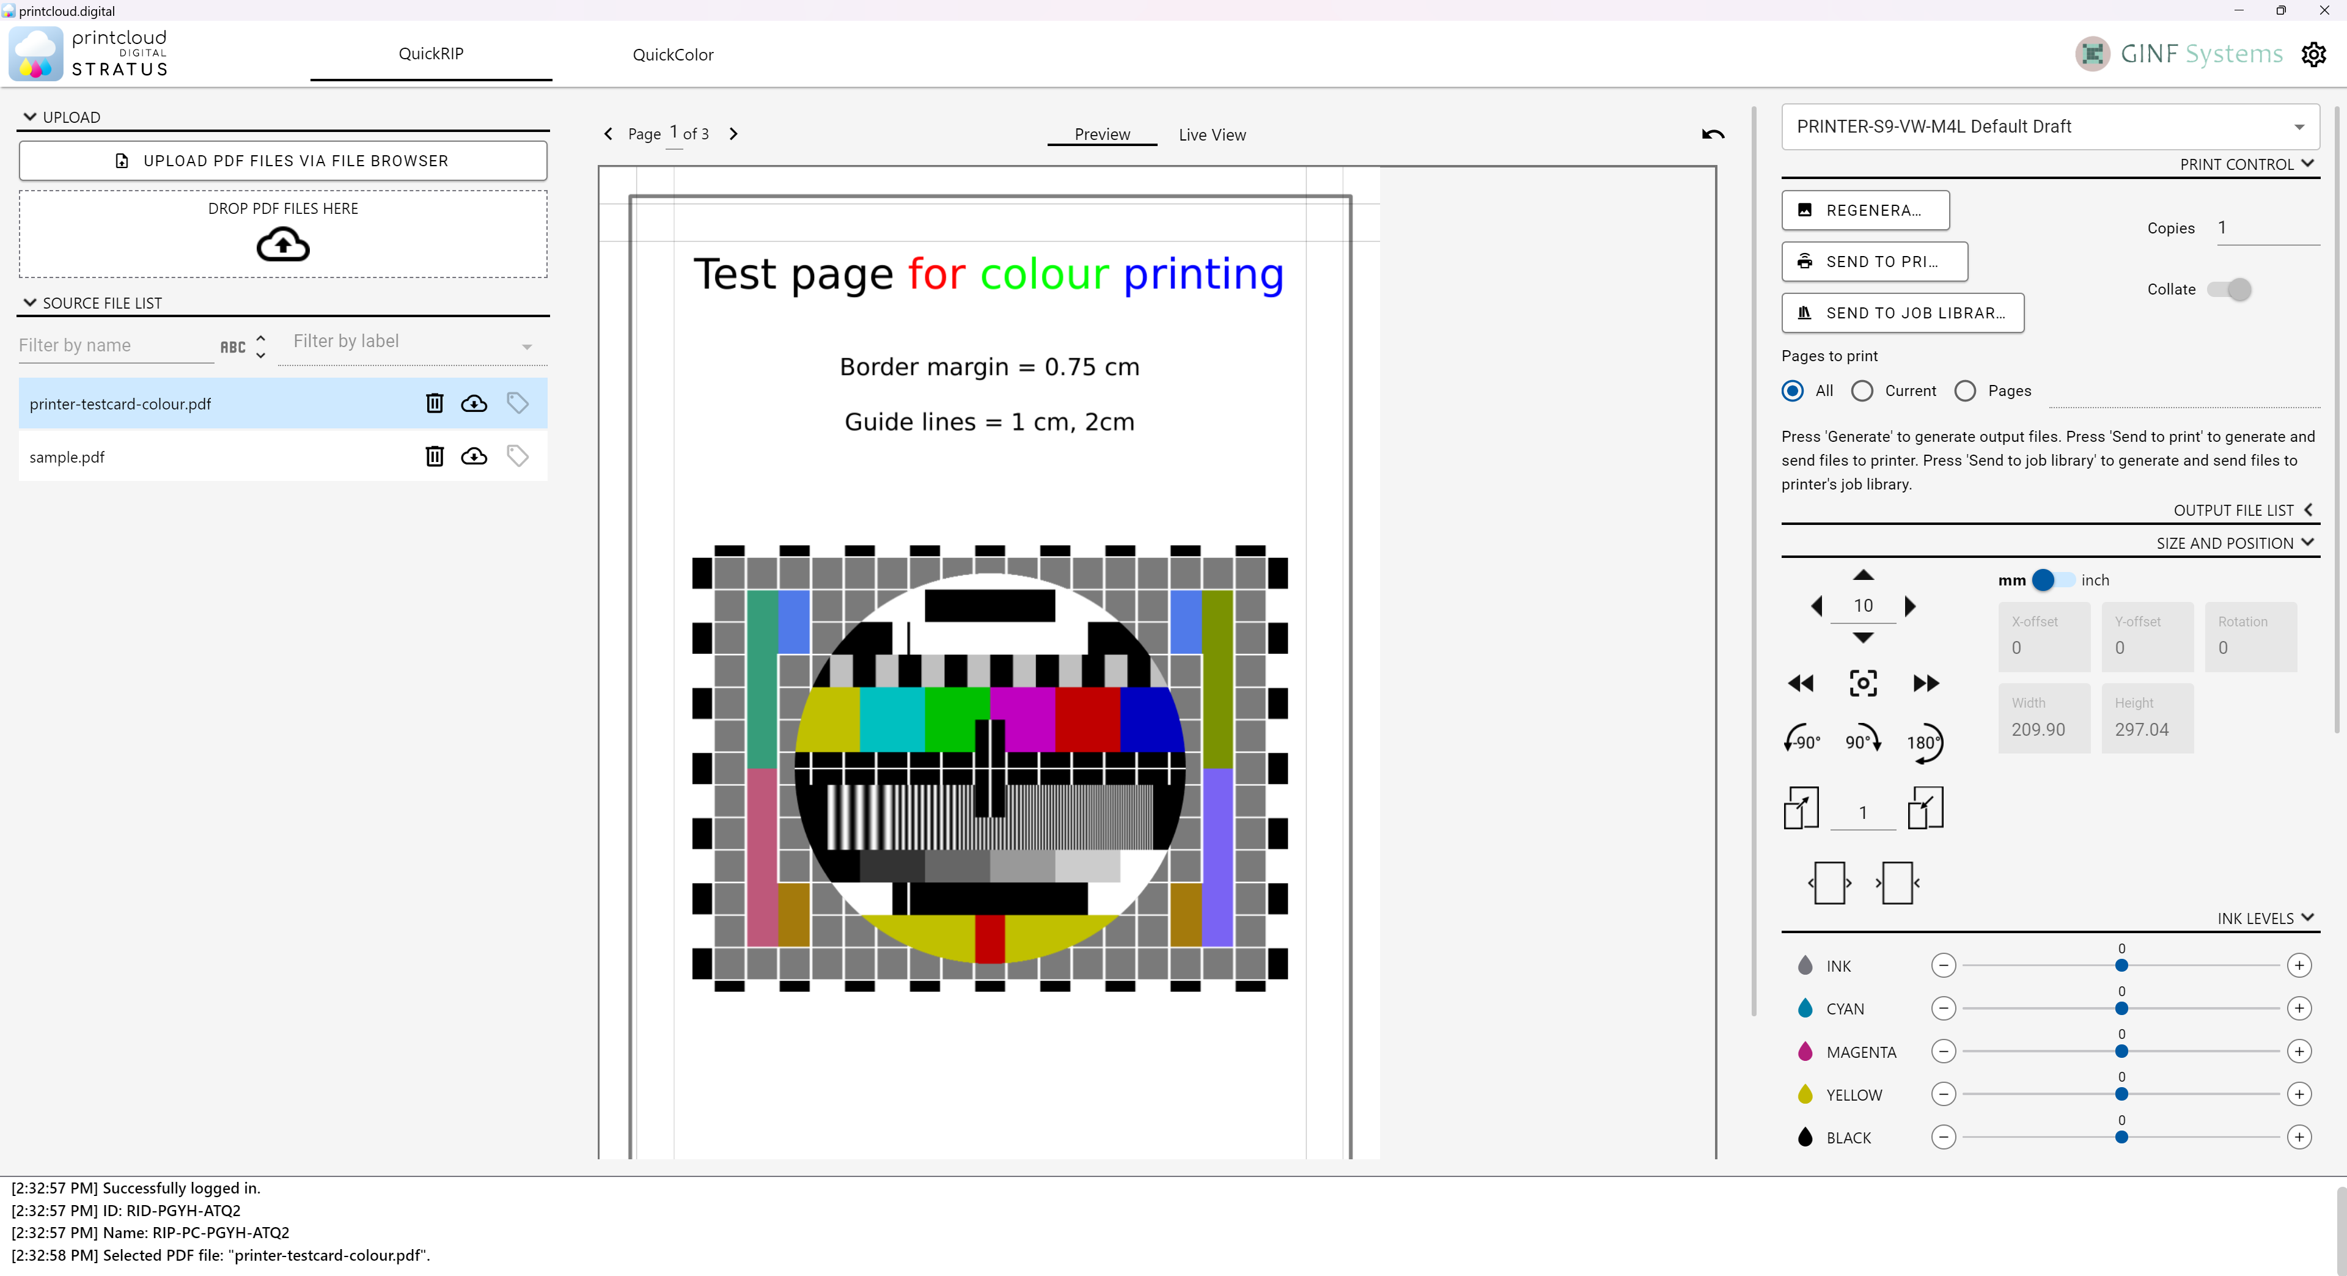Collapse the INK LEVELS section
The height and width of the screenshot is (1276, 2347).
(x=2307, y=918)
